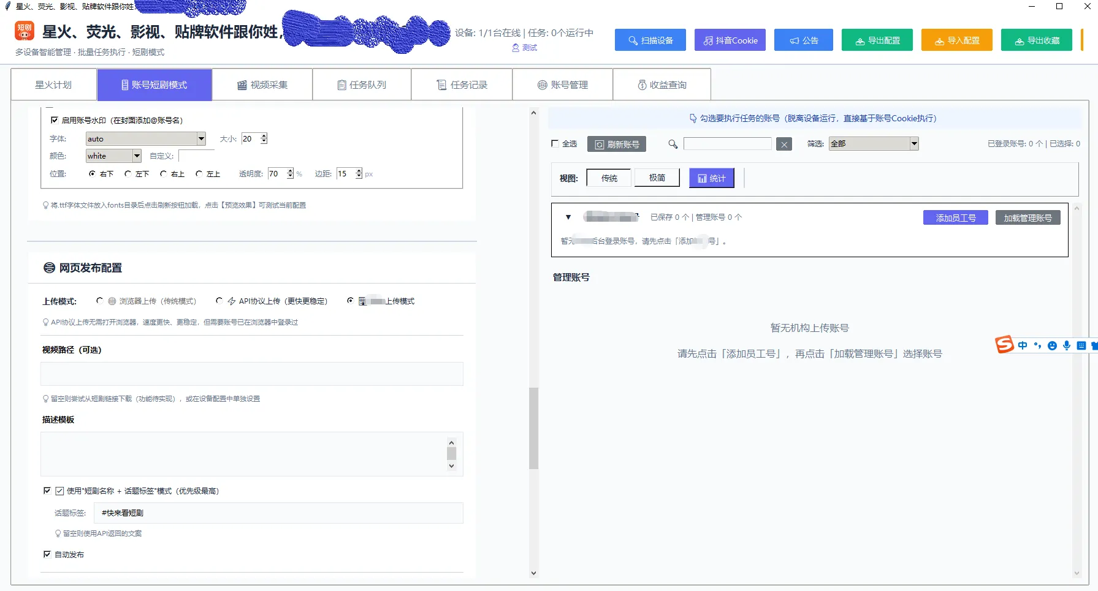Click the Sogou emoji face icon

[1052, 345]
